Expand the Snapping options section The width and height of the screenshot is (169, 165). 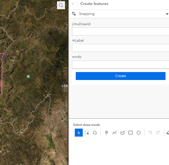point(87,14)
